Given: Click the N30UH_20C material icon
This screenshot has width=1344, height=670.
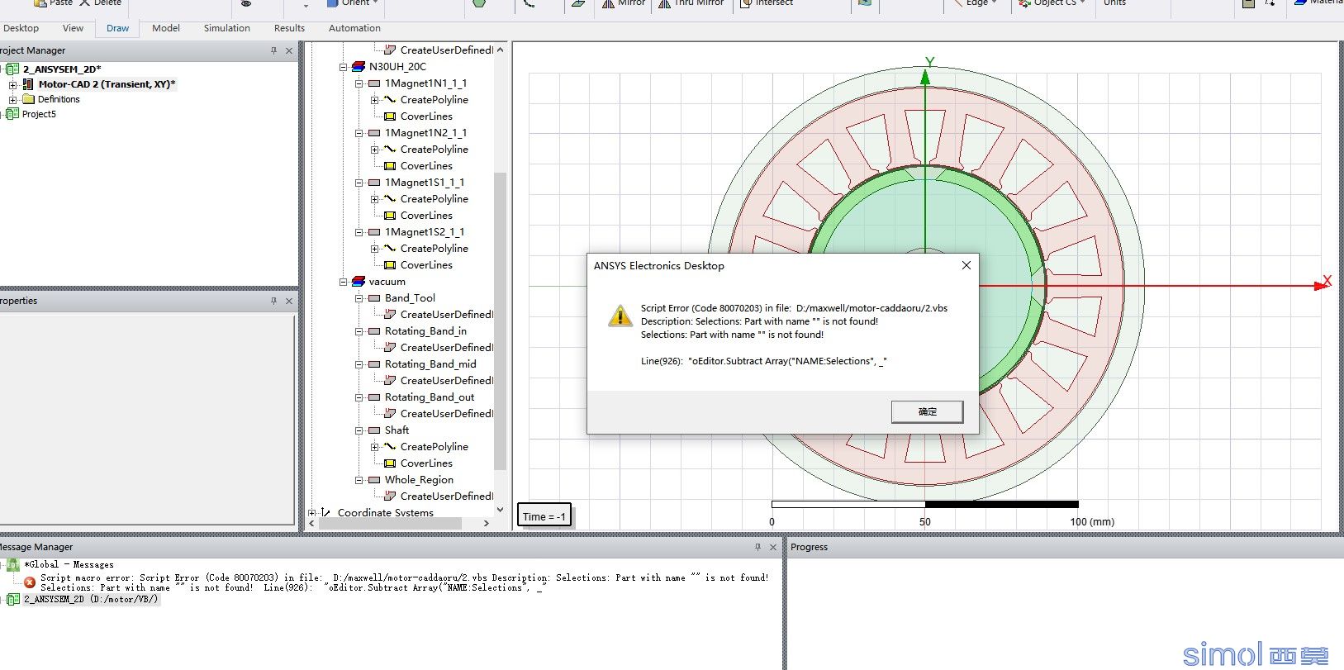Looking at the screenshot, I should click(x=358, y=67).
